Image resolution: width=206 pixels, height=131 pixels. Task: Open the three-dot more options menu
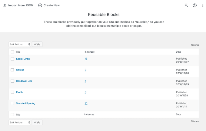point(203,5)
